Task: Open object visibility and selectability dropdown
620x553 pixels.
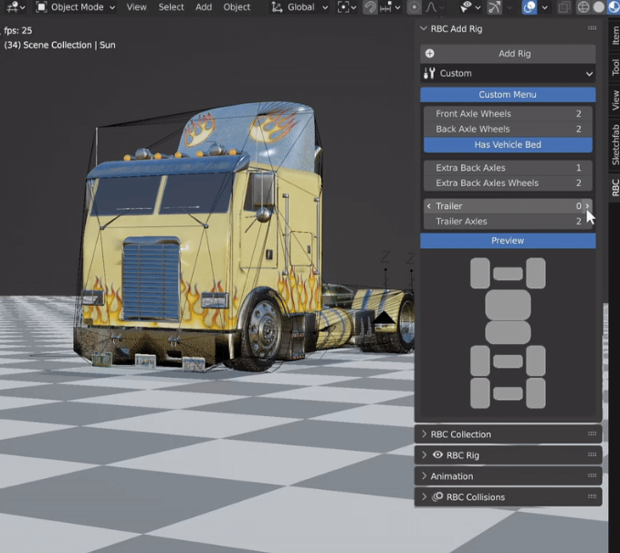Action: coord(469,7)
